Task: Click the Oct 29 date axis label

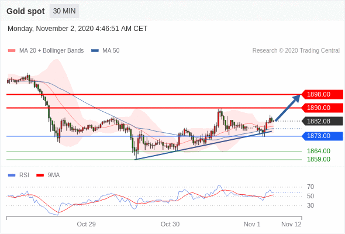Action: point(87,224)
